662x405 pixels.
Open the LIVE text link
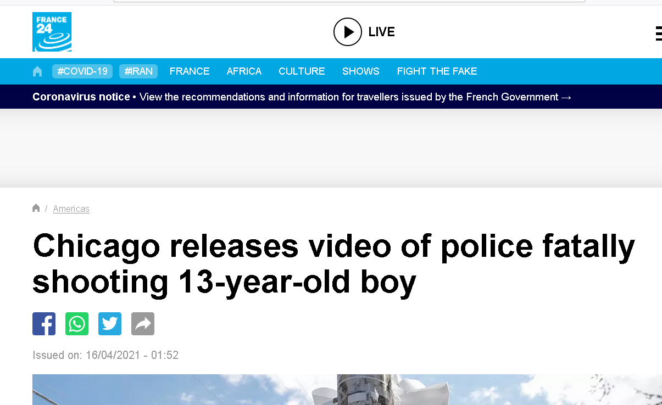pyautogui.click(x=381, y=32)
